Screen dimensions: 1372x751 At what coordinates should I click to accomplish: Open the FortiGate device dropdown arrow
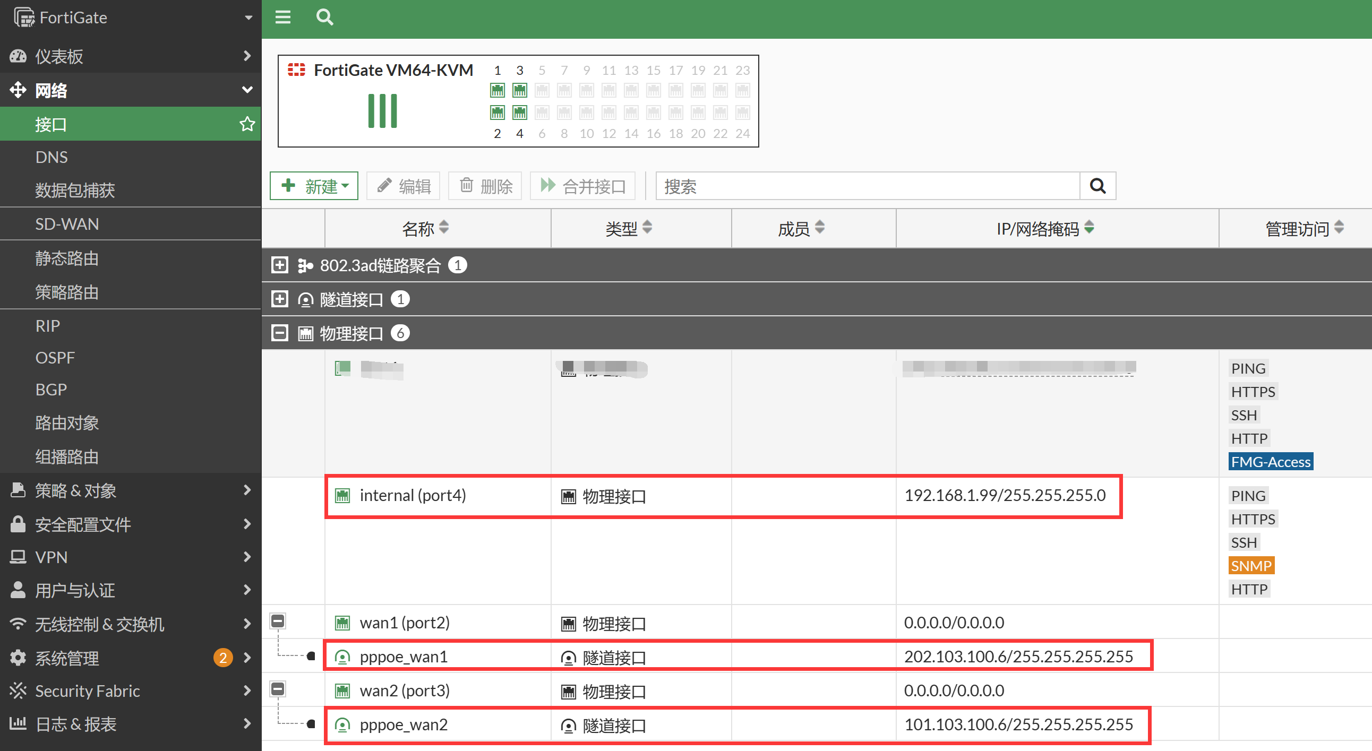click(248, 18)
